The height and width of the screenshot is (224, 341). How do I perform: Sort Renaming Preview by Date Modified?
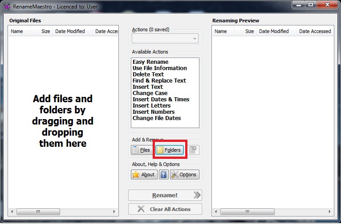click(276, 31)
